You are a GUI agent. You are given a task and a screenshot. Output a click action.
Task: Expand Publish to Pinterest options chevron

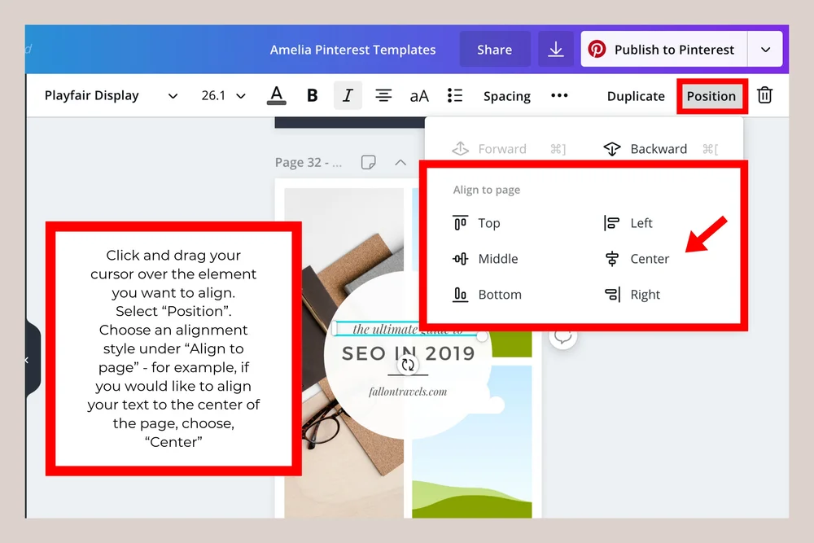765,49
